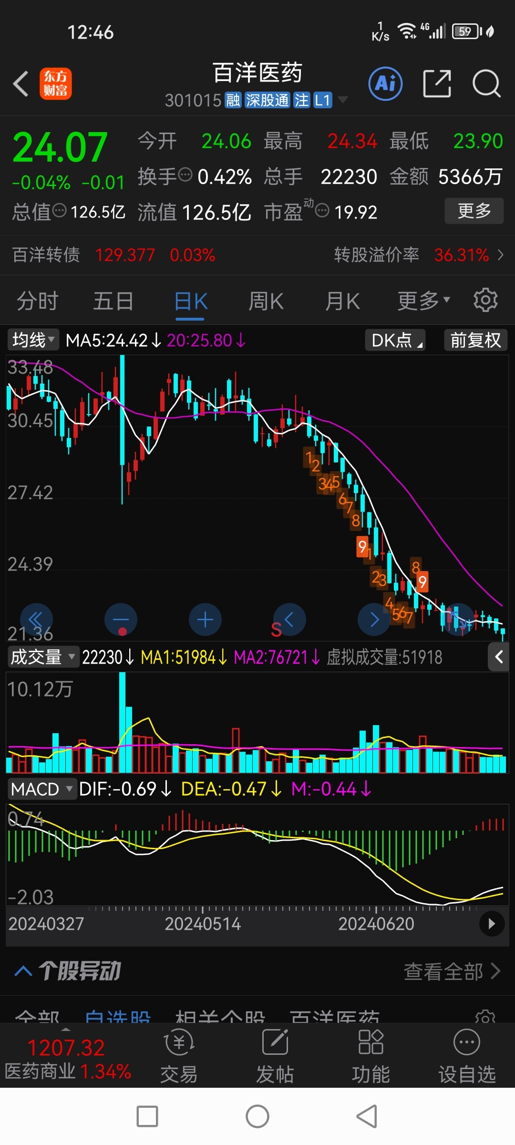
Task: Select the 日K chart tab
Action: point(191,302)
